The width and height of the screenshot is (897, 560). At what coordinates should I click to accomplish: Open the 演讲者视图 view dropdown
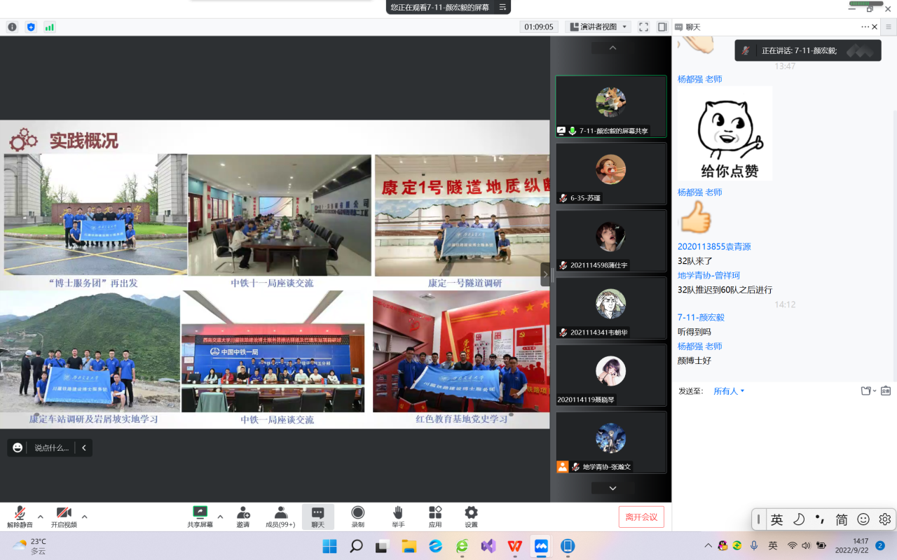[598, 27]
